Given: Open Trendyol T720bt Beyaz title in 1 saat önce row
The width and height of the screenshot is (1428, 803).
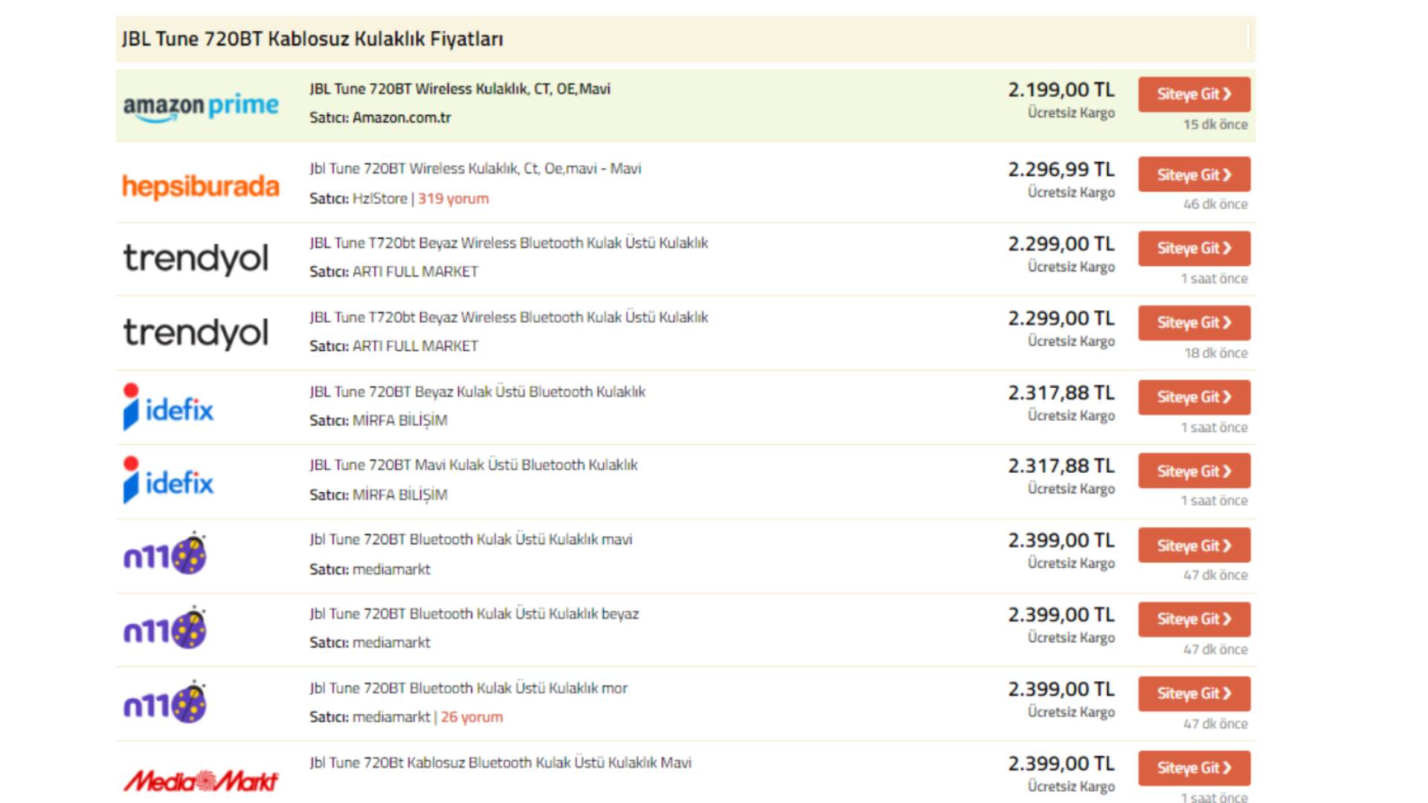Looking at the screenshot, I should (x=509, y=243).
